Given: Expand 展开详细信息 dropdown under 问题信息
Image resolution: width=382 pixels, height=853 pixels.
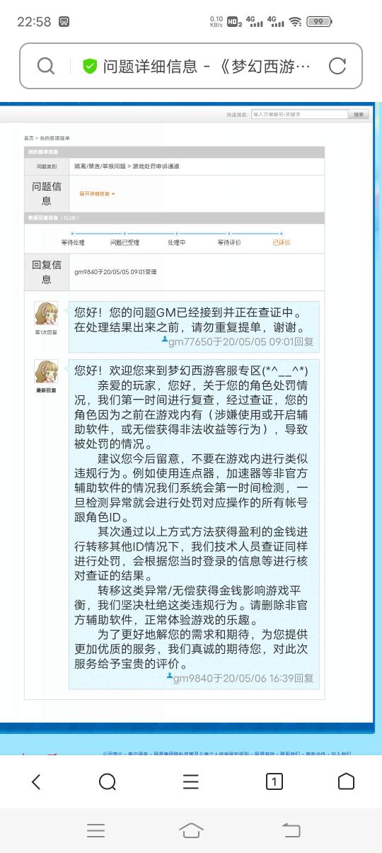Looking at the screenshot, I should tap(97, 193).
